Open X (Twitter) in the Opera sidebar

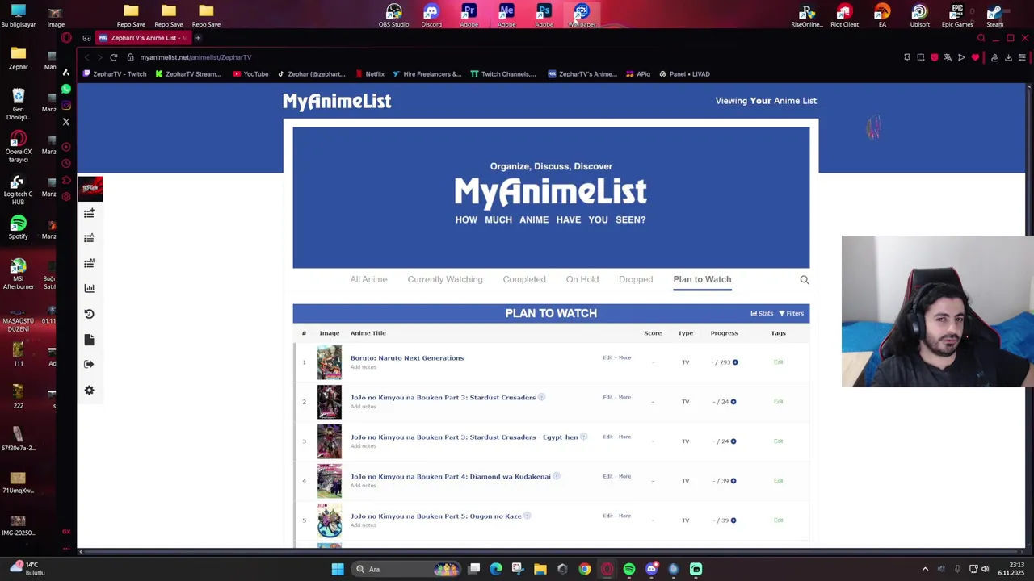click(x=66, y=122)
